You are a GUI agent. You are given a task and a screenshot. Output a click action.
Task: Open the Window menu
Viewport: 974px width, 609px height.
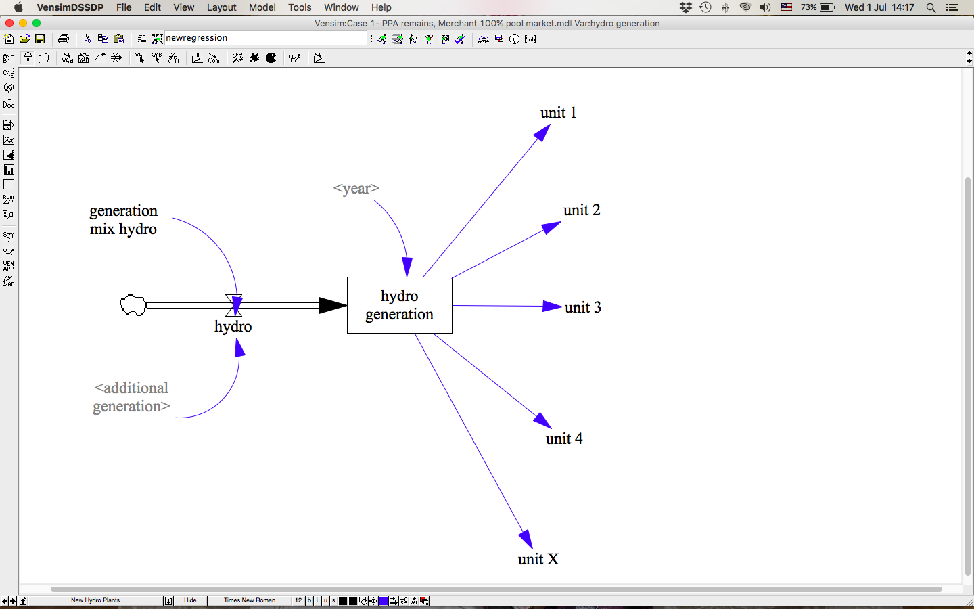pos(341,7)
